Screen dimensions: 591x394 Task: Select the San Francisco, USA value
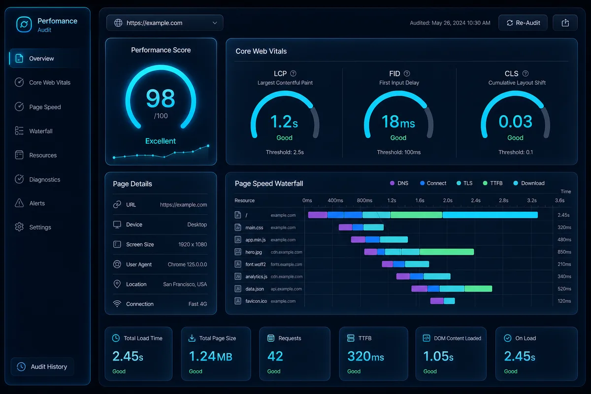point(185,284)
